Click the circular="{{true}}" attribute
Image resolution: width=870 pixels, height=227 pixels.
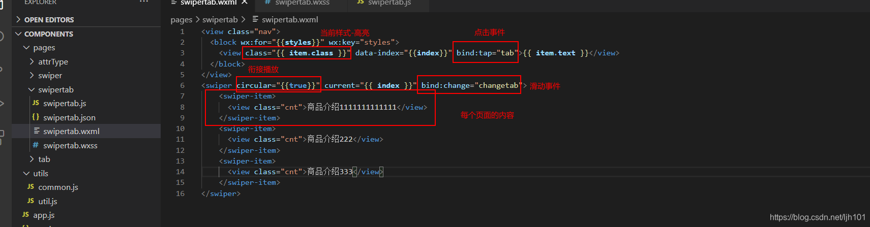point(278,85)
